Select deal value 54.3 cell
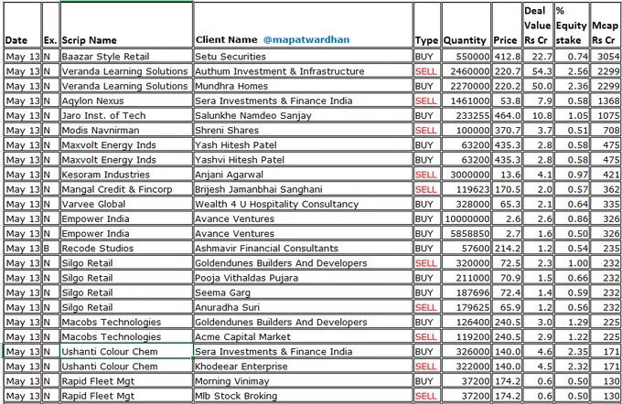This screenshot has width=622, height=404. (x=538, y=71)
